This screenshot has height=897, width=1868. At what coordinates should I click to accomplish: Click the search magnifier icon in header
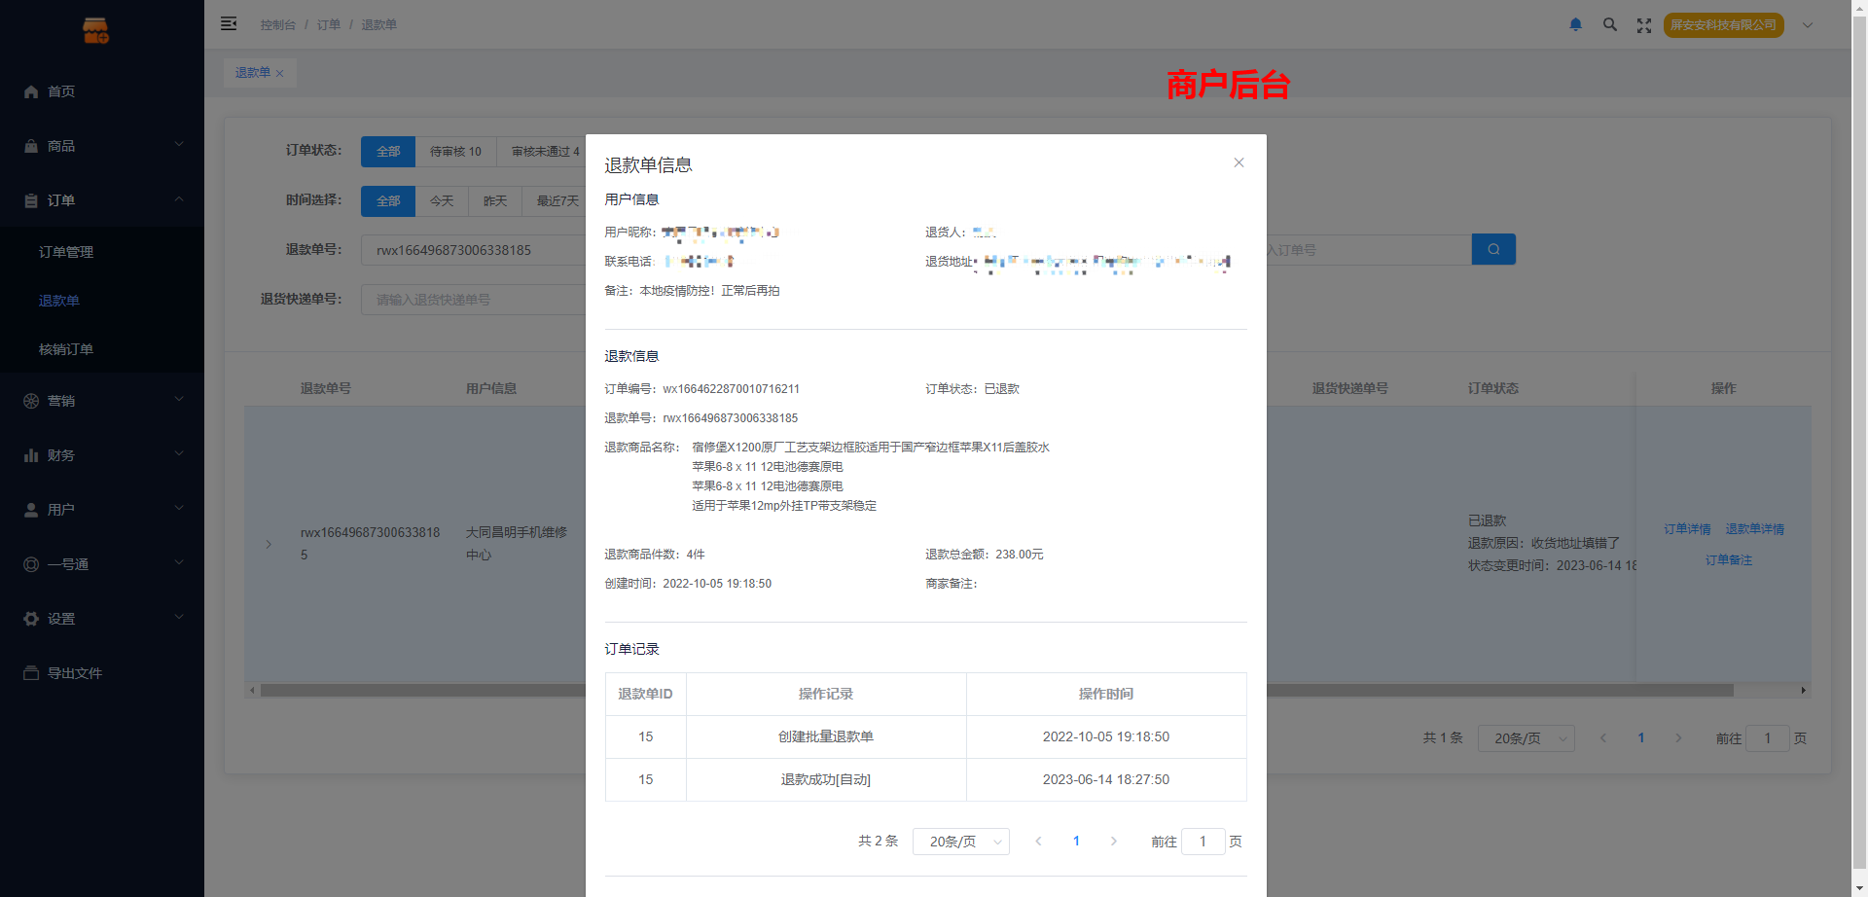coord(1610,24)
